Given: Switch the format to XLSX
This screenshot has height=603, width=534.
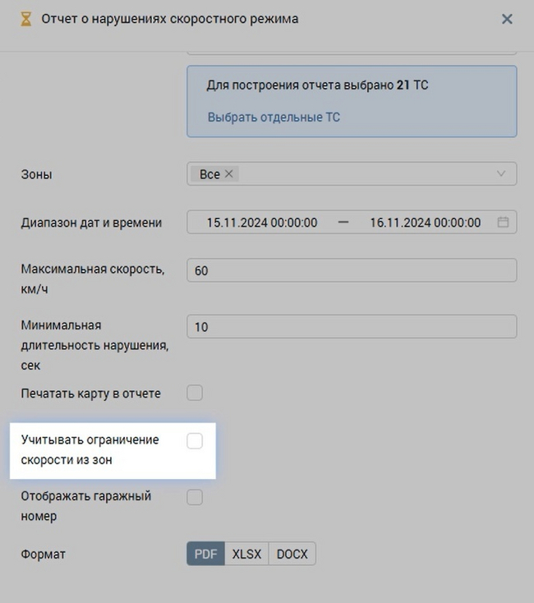Looking at the screenshot, I should point(246,554).
